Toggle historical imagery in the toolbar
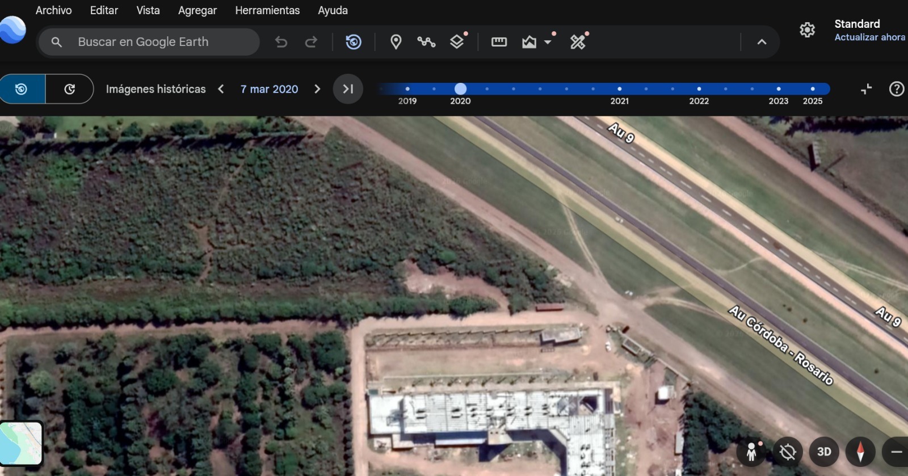 coord(354,42)
